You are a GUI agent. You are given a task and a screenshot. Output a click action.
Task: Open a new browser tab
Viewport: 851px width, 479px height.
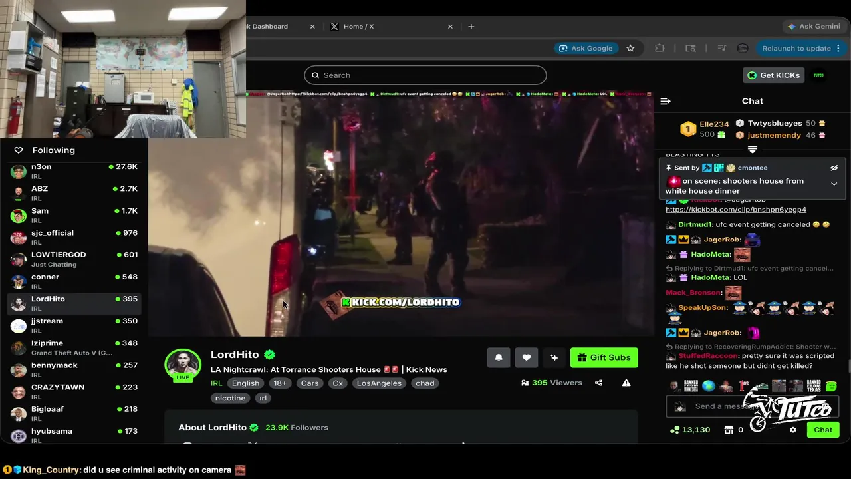[471, 27]
